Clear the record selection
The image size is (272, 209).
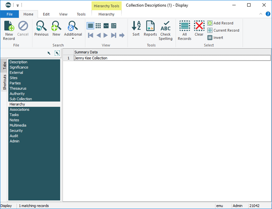pyautogui.click(x=199, y=30)
